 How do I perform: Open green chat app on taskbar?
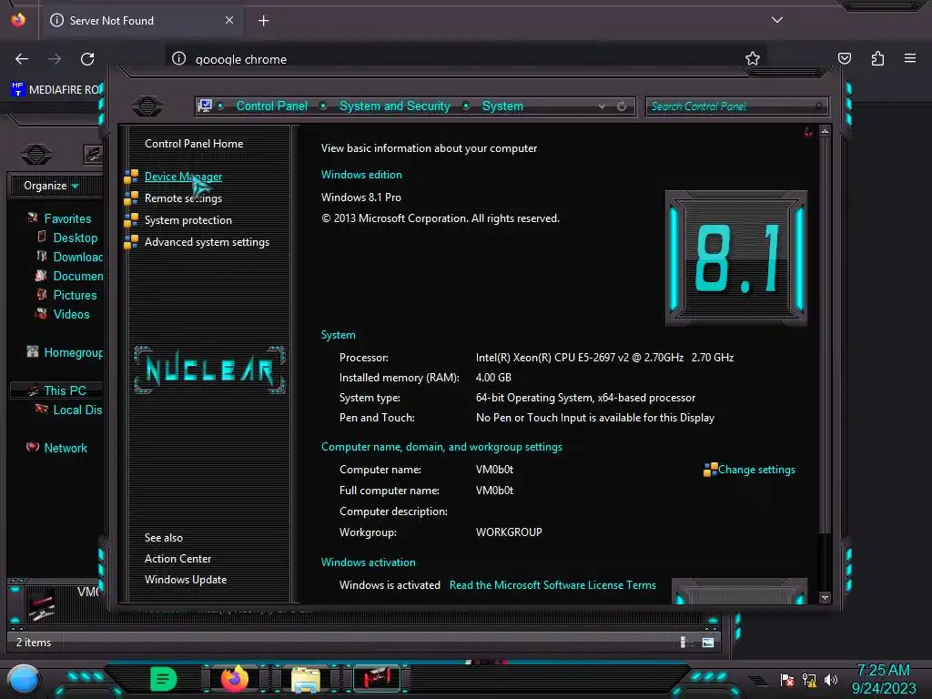(164, 679)
